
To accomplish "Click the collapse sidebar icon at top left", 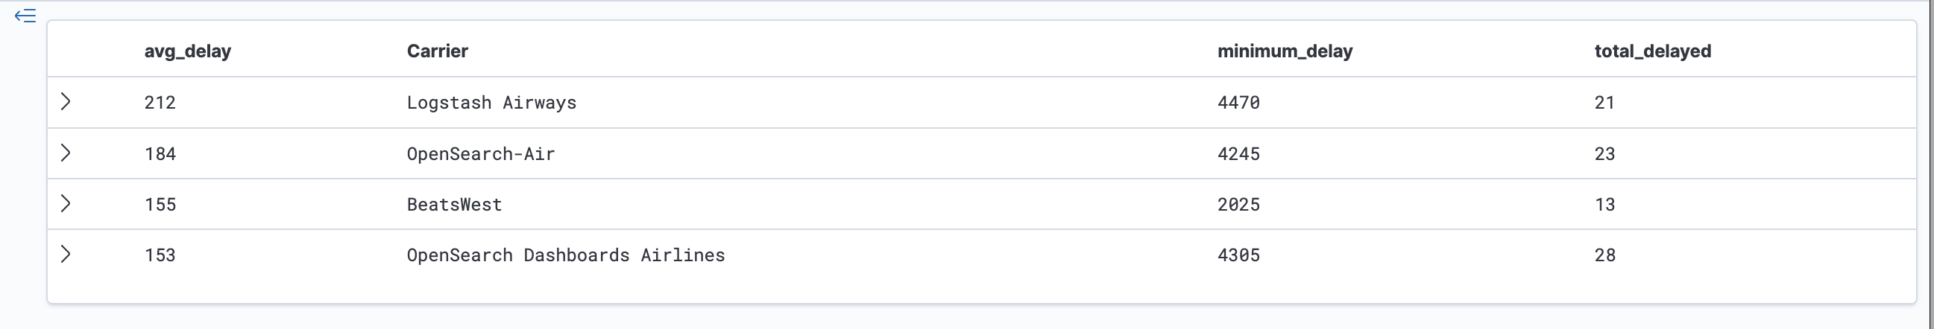I will (x=25, y=16).
